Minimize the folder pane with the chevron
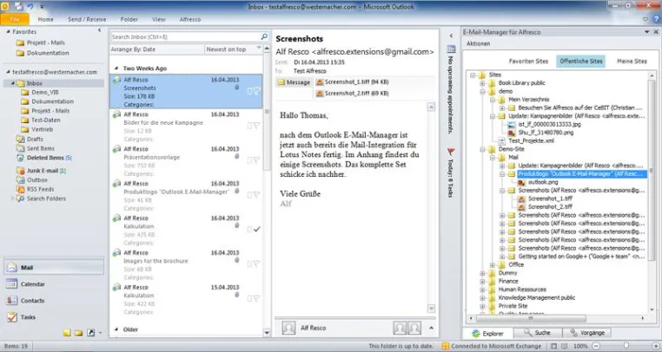The image size is (662, 352). click(x=100, y=30)
